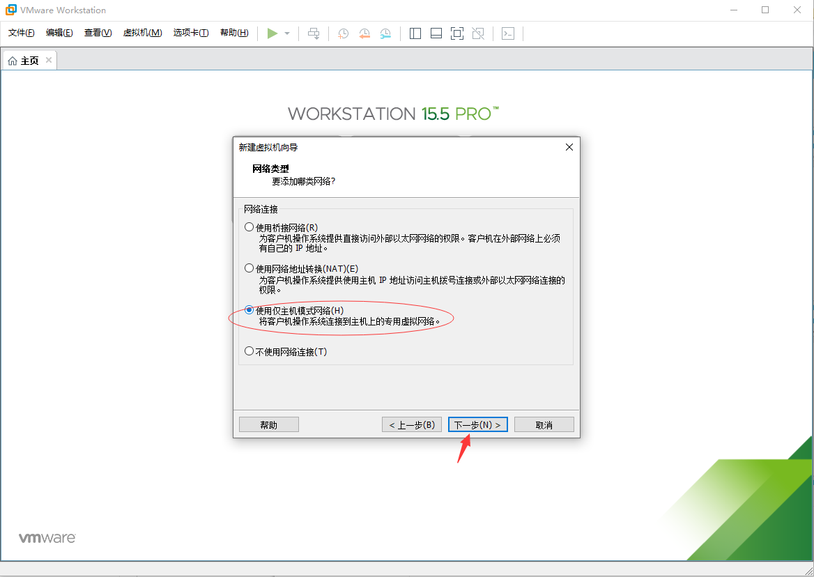Click the Take Snapshot clock icon

coord(343,33)
